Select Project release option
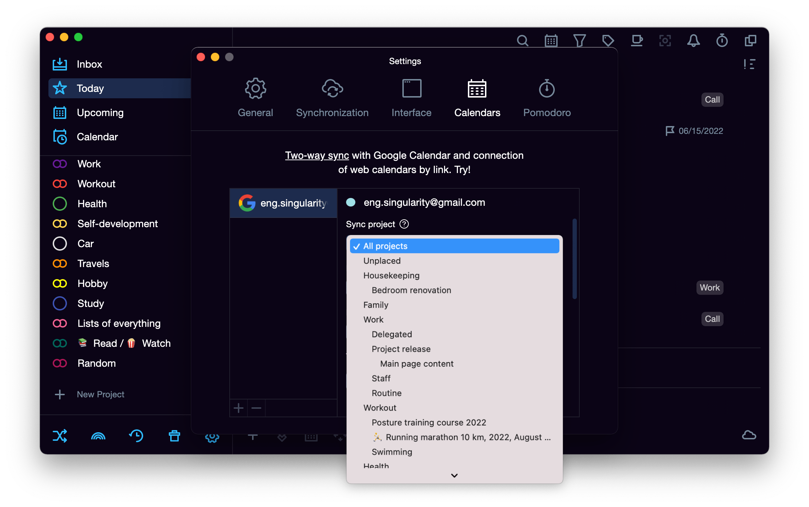The width and height of the screenshot is (809, 507). pyautogui.click(x=454, y=349)
